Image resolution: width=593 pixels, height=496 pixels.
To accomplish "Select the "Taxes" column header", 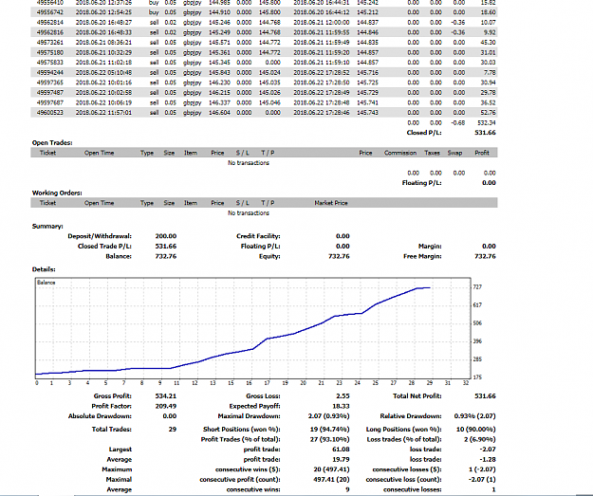I will 432,153.
